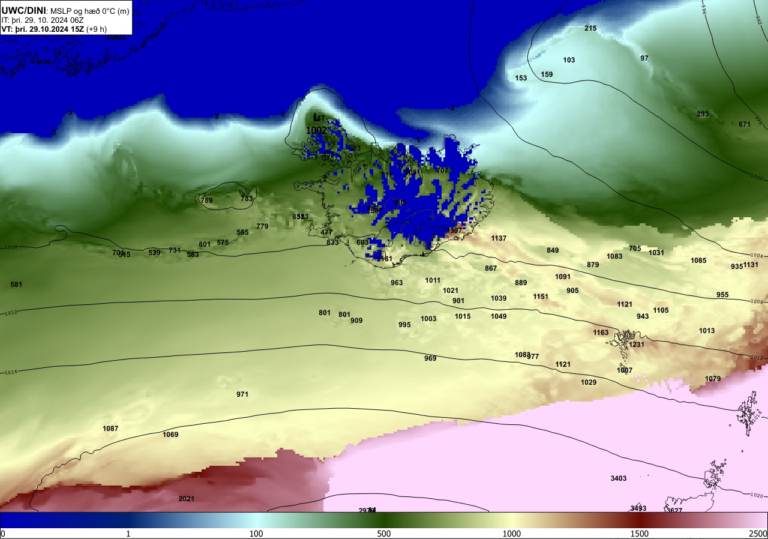This screenshot has height=539, width=768.
Task: Click the map value 783
Action: pyautogui.click(x=247, y=199)
